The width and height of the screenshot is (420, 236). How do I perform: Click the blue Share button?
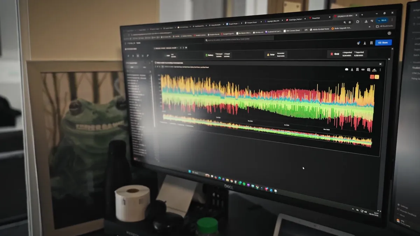pyautogui.click(x=383, y=43)
